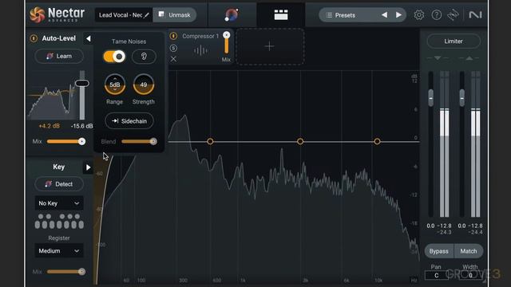Click the Learn button
511x287 pixels.
(59, 57)
